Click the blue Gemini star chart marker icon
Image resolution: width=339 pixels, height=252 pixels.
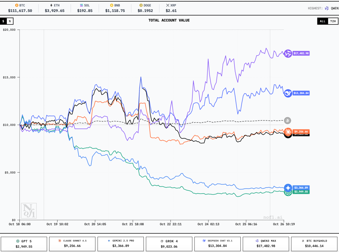coord(288,188)
